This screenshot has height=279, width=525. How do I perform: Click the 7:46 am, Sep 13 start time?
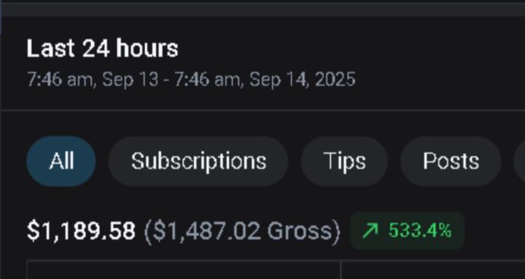[x=93, y=79]
